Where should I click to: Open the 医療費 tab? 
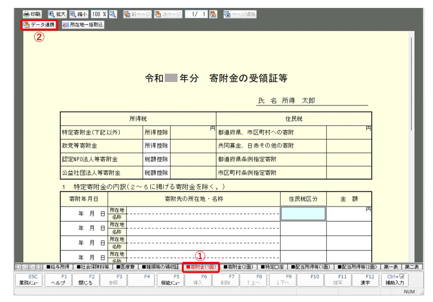[x=126, y=267]
